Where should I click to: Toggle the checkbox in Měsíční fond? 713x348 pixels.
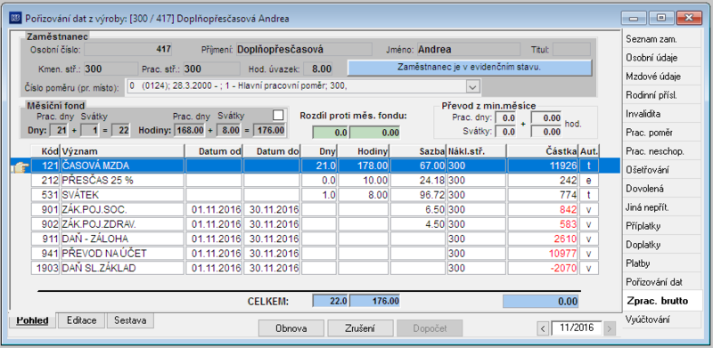point(278,115)
